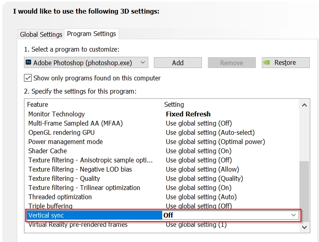The height and width of the screenshot is (242, 319).
Task: Toggle Show only programs found on this computer
Action: click(x=28, y=78)
